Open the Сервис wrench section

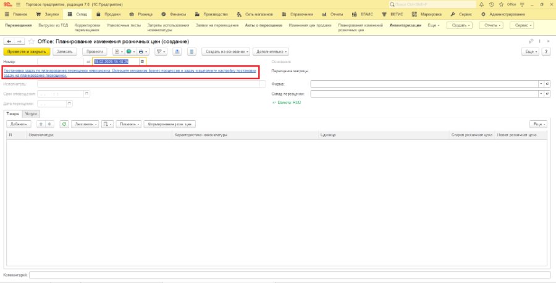[x=461, y=15]
